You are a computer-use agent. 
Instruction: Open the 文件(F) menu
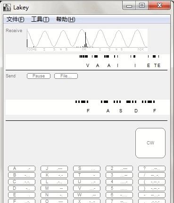pyautogui.click(x=15, y=19)
